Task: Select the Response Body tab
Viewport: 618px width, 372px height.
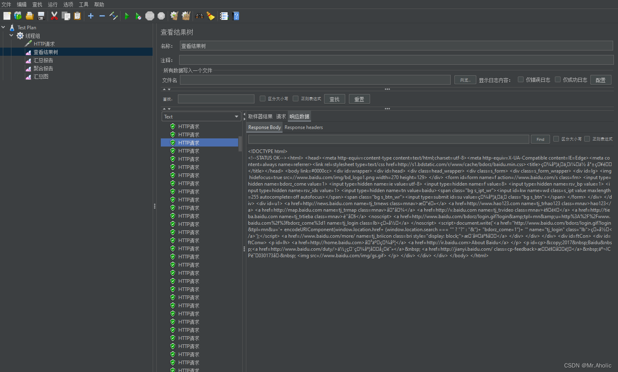Action: (x=265, y=127)
